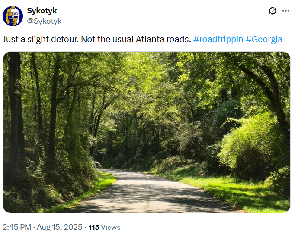Click the tweet text about Atlanta roads
295x234 pixels.
(x=142, y=40)
